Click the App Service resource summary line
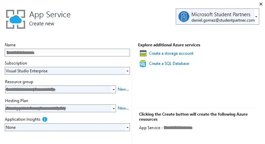Screen dimensions: 265x144 (166, 128)
